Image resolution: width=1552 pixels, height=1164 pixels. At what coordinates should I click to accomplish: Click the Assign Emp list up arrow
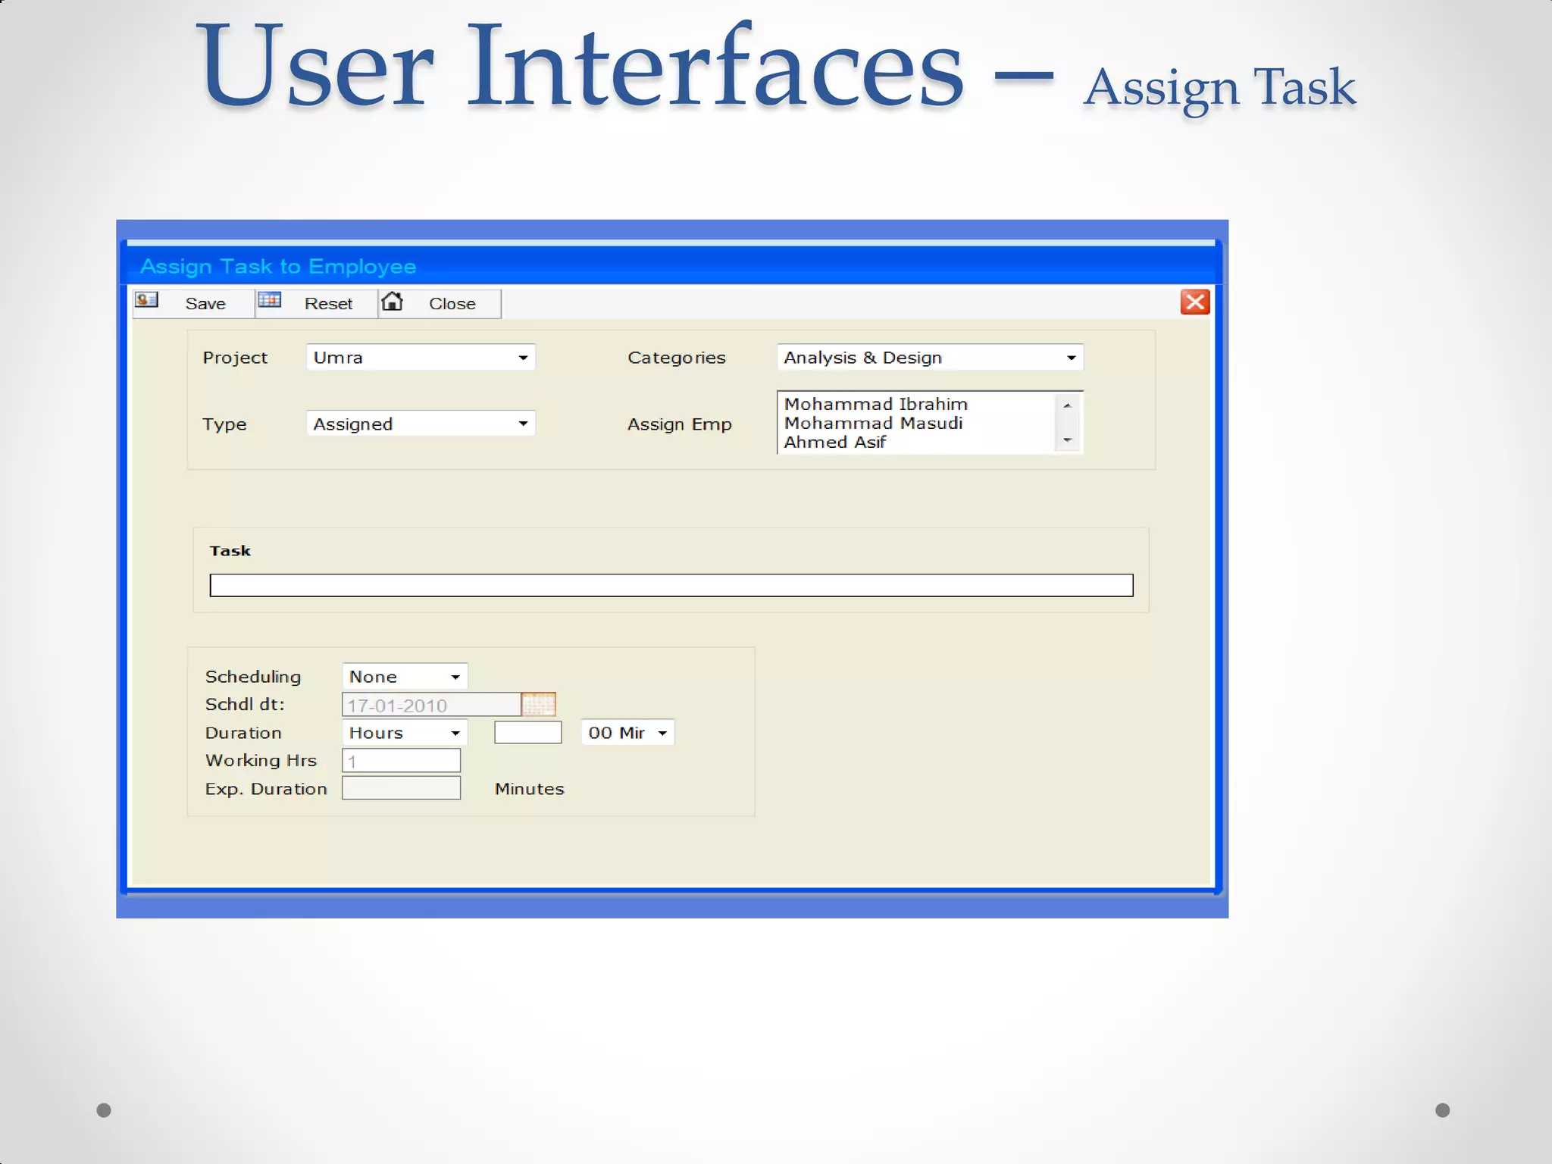pyautogui.click(x=1067, y=405)
